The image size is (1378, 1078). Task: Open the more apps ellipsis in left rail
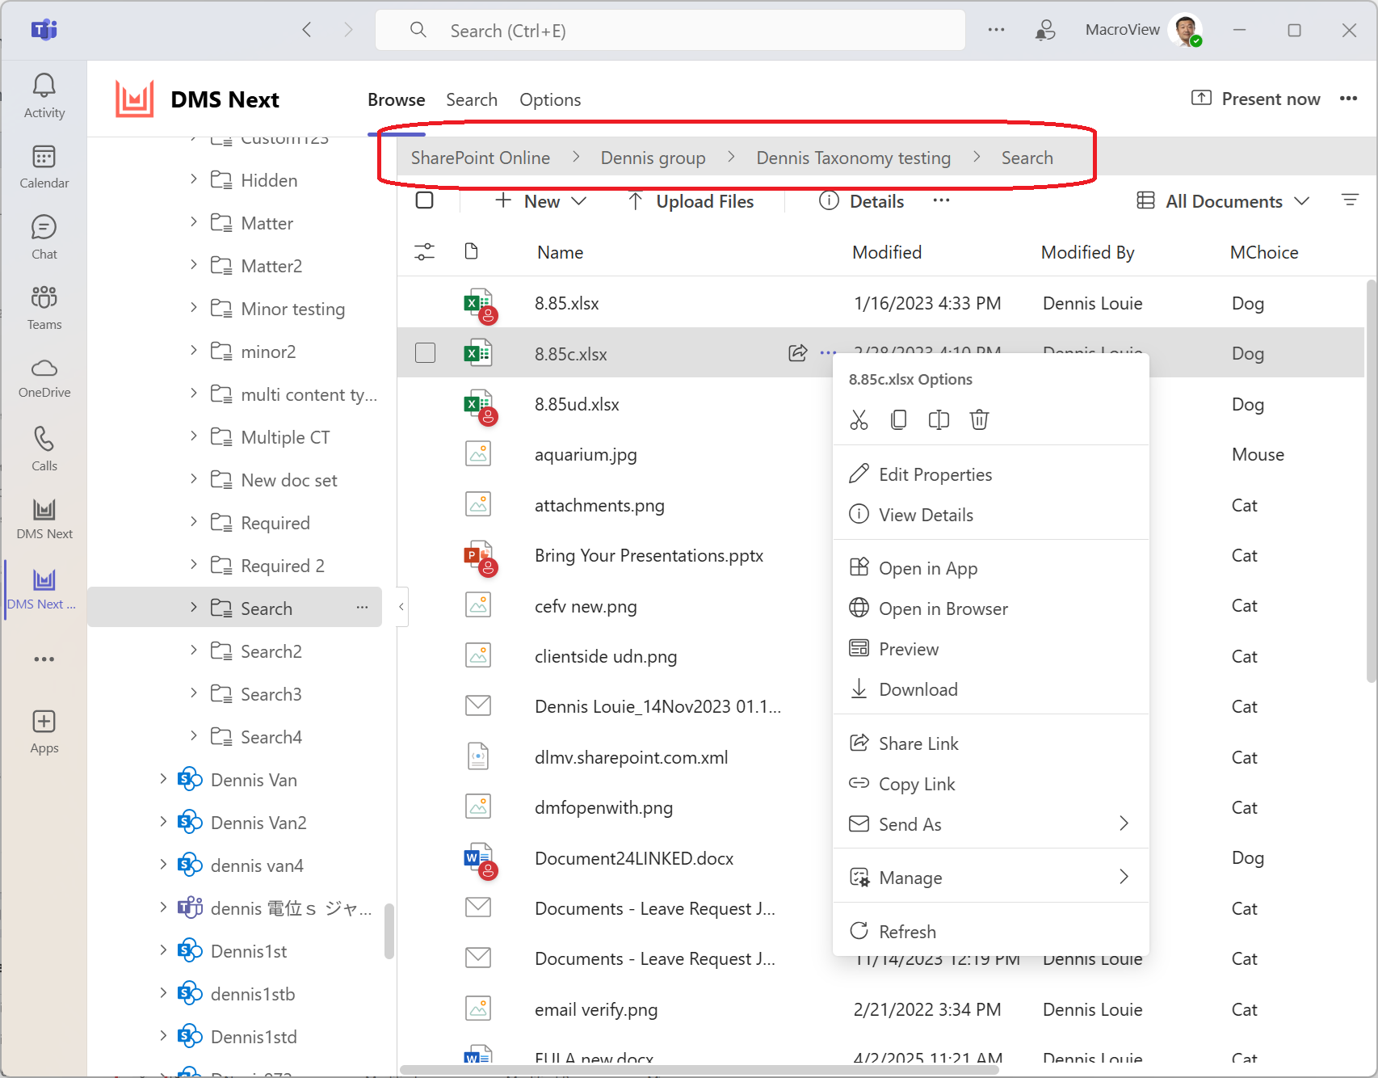click(44, 659)
